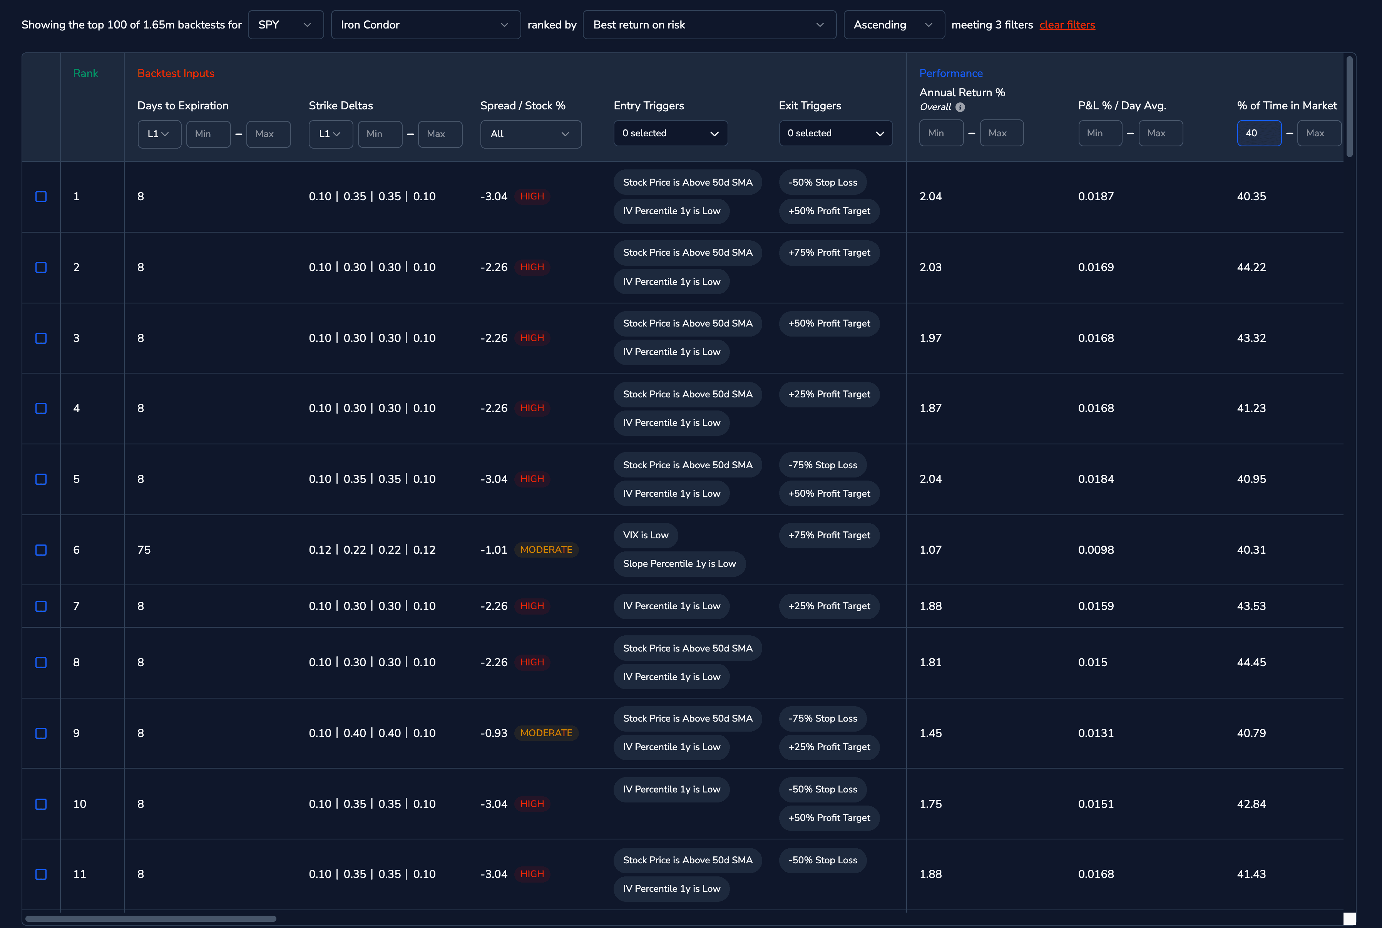Check the rank 11 row checkbox
The image size is (1382, 928).
41,874
